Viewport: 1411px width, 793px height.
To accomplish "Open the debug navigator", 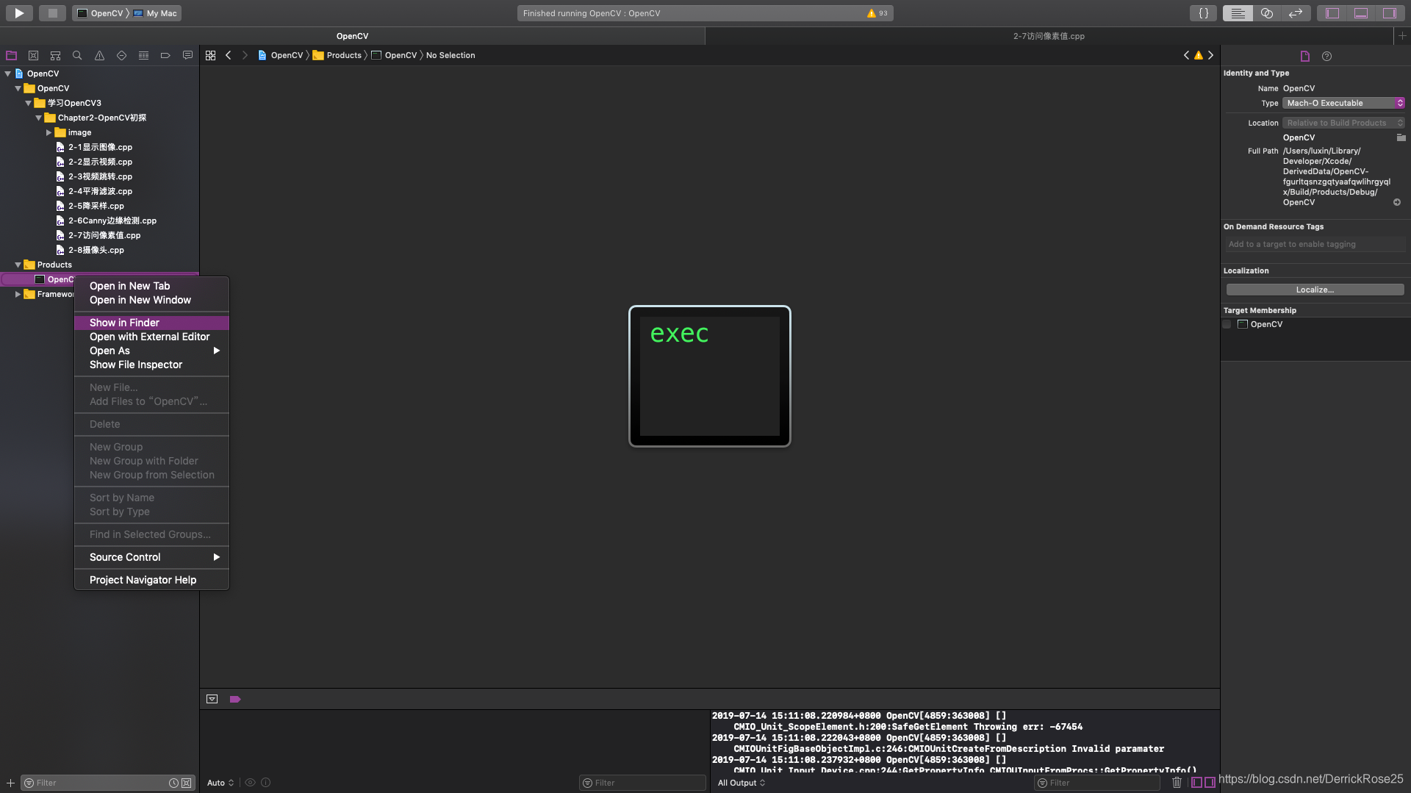I will 143,55.
